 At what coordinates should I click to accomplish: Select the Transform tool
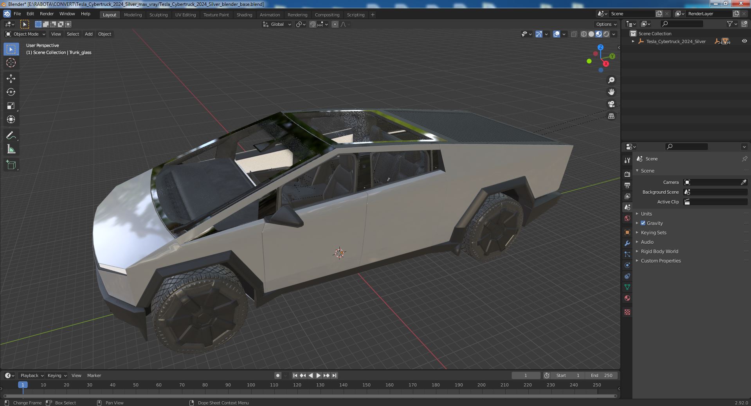click(x=11, y=119)
